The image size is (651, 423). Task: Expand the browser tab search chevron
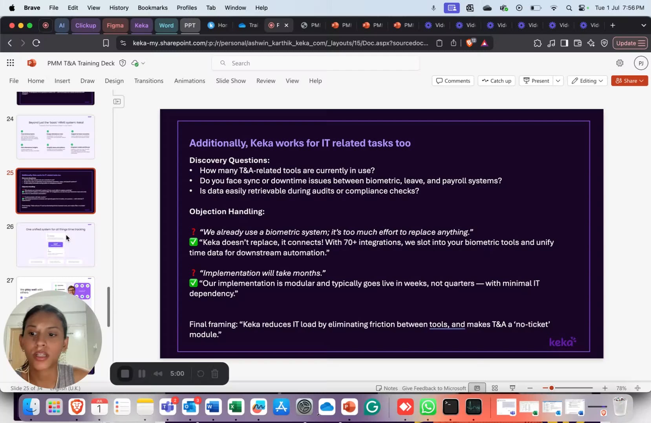(644, 25)
